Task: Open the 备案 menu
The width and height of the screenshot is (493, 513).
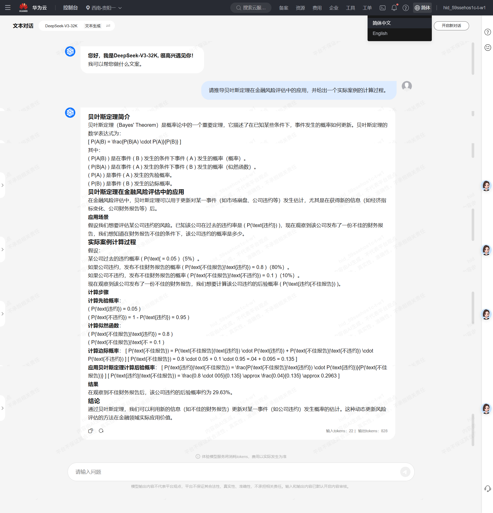Action: click(284, 8)
